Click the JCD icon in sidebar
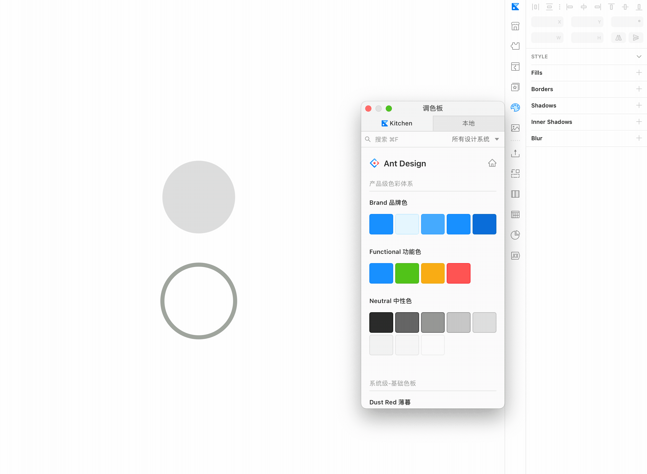 (x=515, y=255)
